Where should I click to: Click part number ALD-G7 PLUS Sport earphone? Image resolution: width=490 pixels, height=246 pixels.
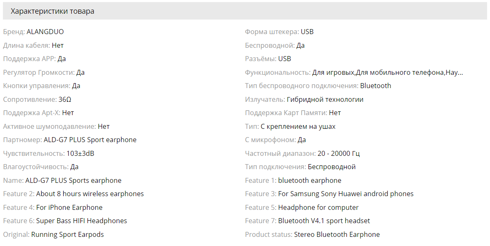tap(90, 140)
